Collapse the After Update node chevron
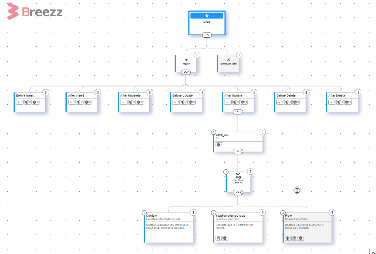 click(238, 112)
